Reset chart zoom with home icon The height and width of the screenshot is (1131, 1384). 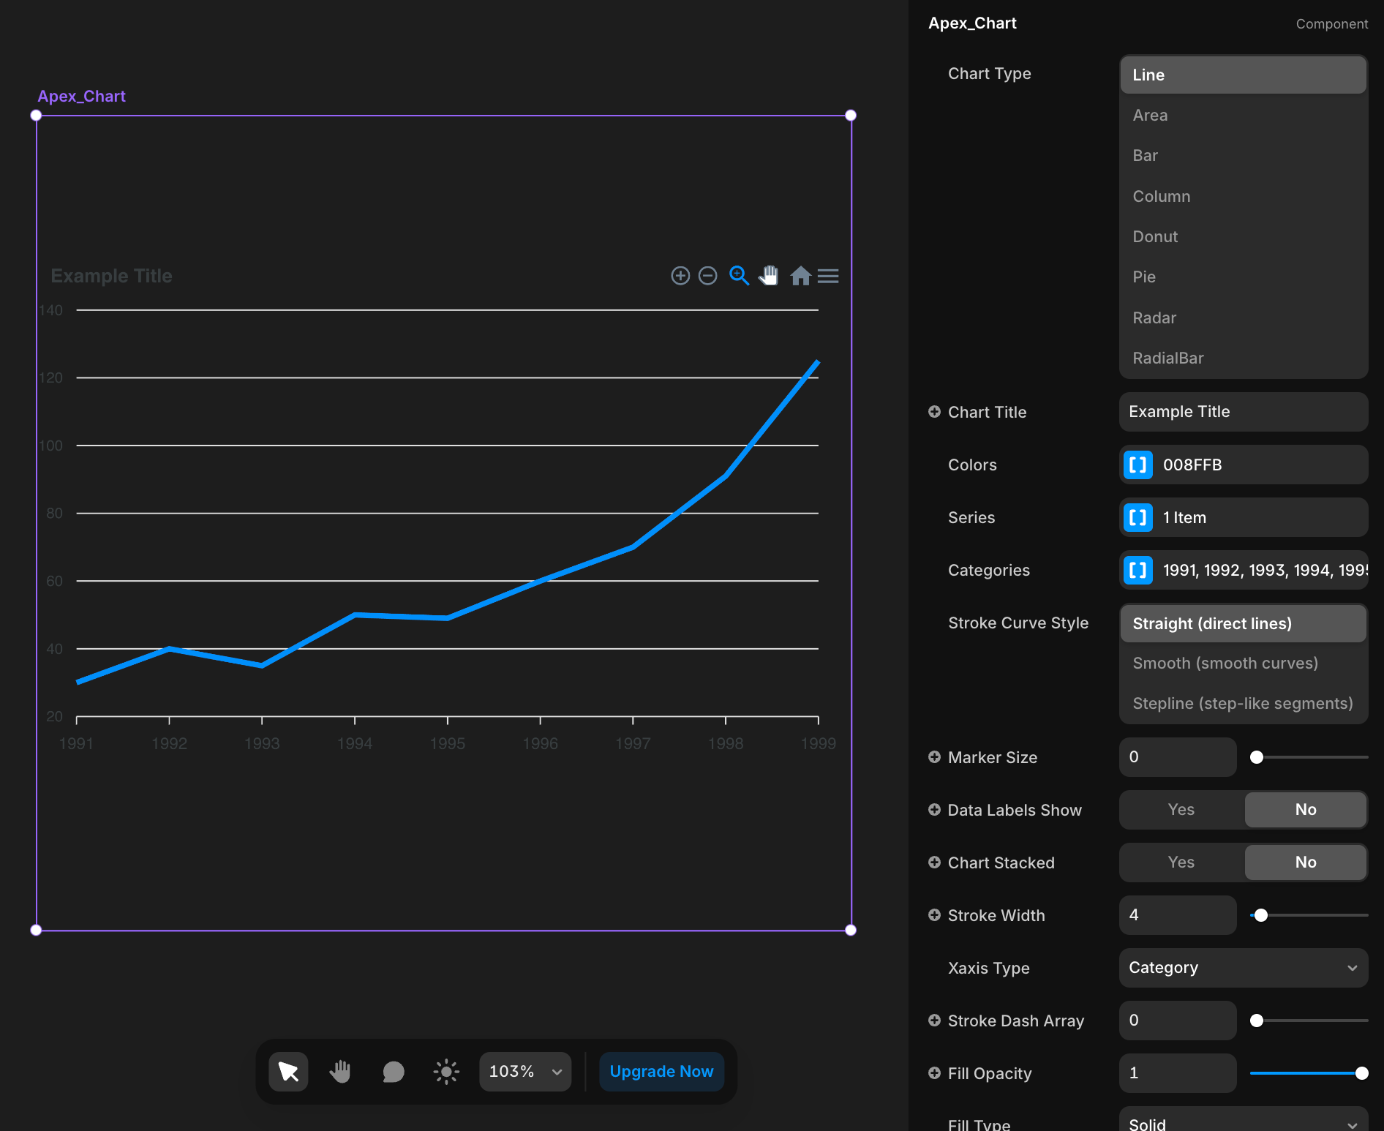800,276
